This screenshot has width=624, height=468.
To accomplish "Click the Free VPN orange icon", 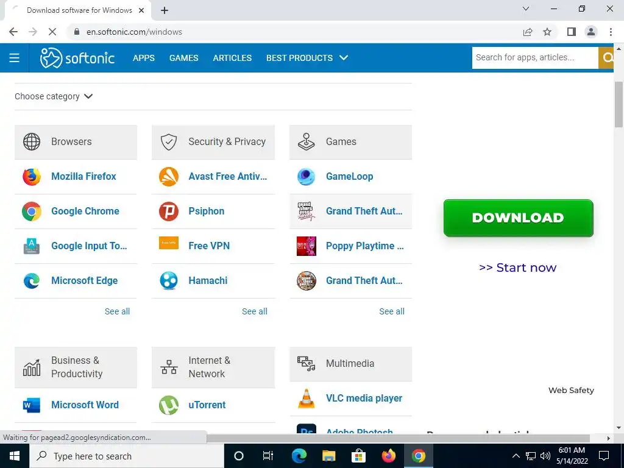I will point(169,243).
